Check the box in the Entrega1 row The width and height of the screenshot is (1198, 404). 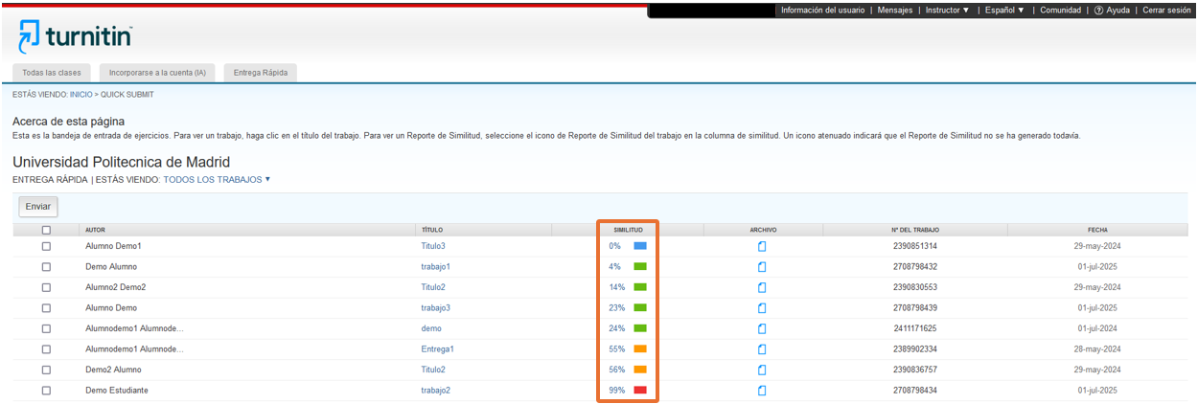46,349
